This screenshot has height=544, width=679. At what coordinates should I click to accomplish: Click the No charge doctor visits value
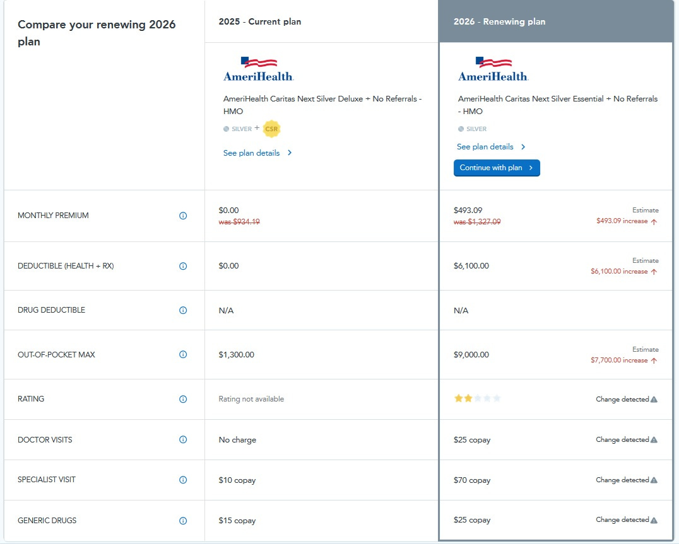click(x=237, y=440)
